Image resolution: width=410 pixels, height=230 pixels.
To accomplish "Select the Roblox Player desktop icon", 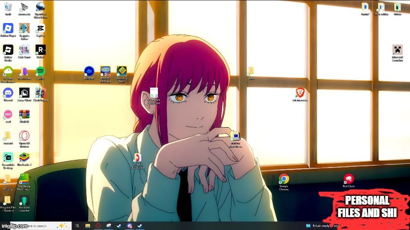I will [x=8, y=30].
